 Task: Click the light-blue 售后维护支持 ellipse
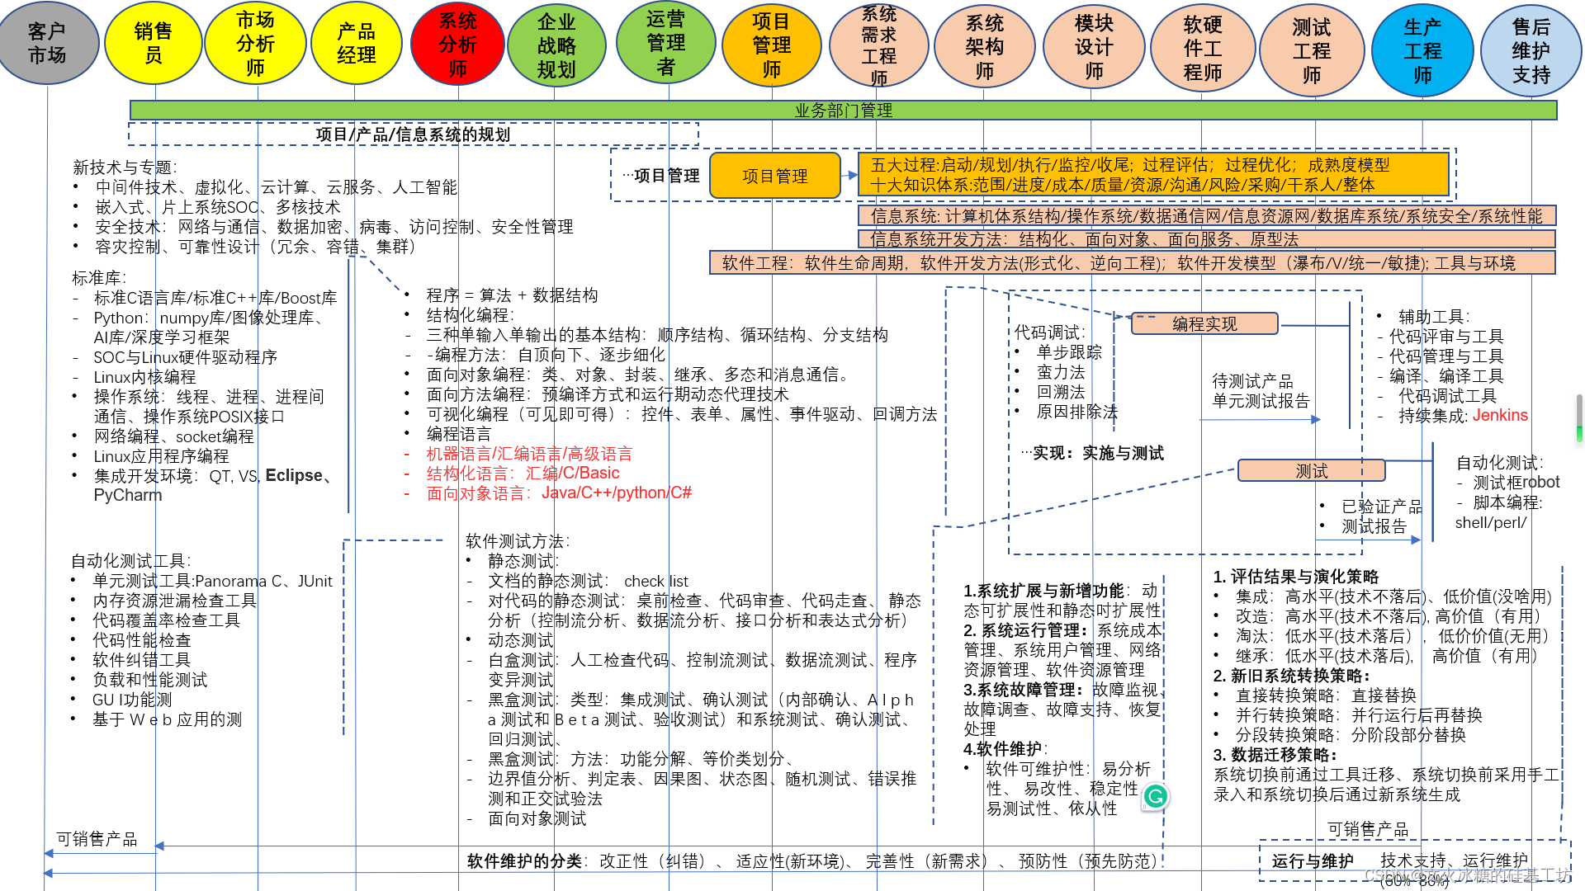coord(1531,50)
